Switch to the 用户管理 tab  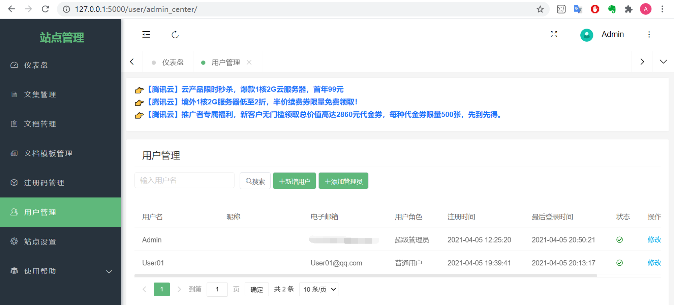[x=225, y=62]
